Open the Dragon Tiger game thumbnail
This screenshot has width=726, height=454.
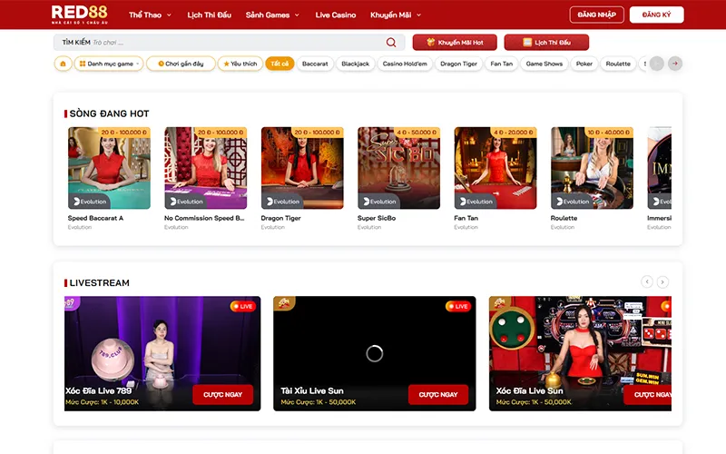pos(302,168)
